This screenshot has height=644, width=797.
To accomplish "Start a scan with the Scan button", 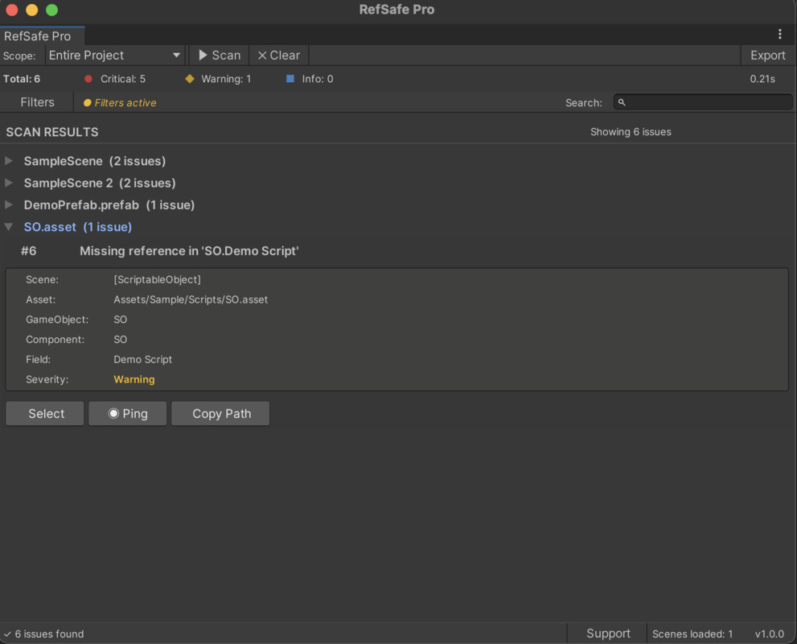I will pyautogui.click(x=219, y=55).
